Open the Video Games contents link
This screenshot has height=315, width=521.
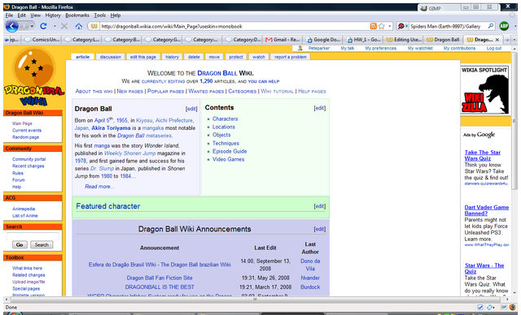coord(228,159)
